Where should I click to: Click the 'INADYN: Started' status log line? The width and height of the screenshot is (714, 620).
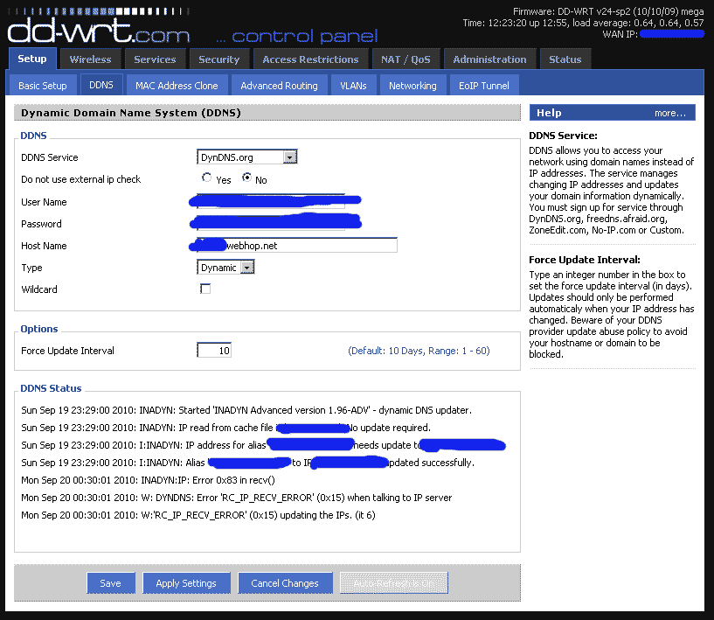(x=246, y=410)
